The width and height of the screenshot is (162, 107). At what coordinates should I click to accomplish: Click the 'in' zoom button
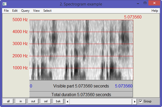click(21, 101)
